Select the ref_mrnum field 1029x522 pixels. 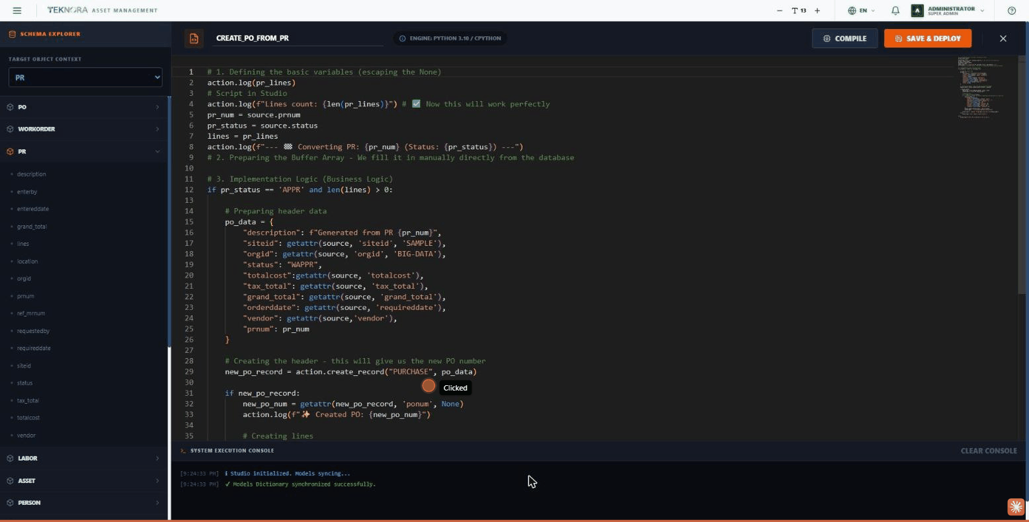click(31, 313)
